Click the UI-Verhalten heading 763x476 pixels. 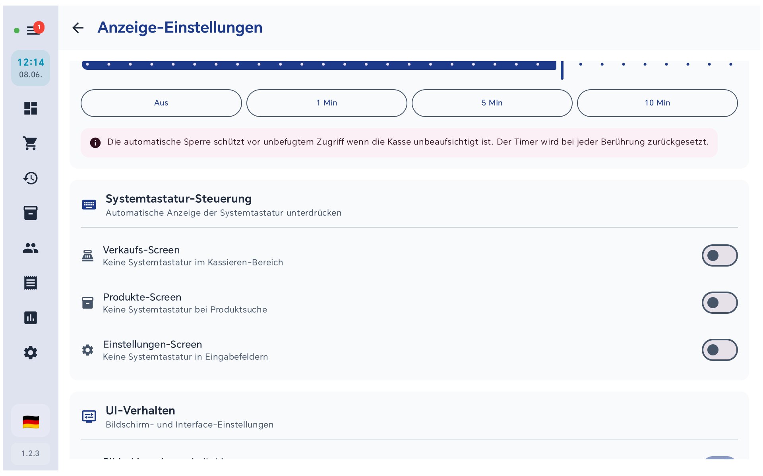click(140, 411)
